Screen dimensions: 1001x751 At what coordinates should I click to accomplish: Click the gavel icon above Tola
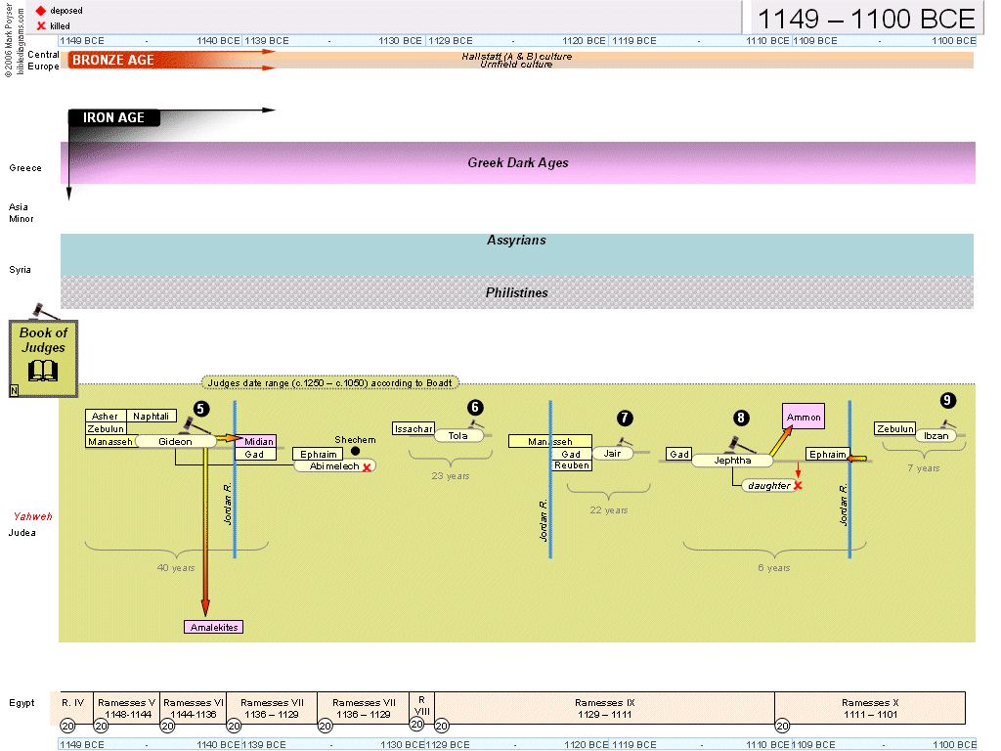[475, 424]
